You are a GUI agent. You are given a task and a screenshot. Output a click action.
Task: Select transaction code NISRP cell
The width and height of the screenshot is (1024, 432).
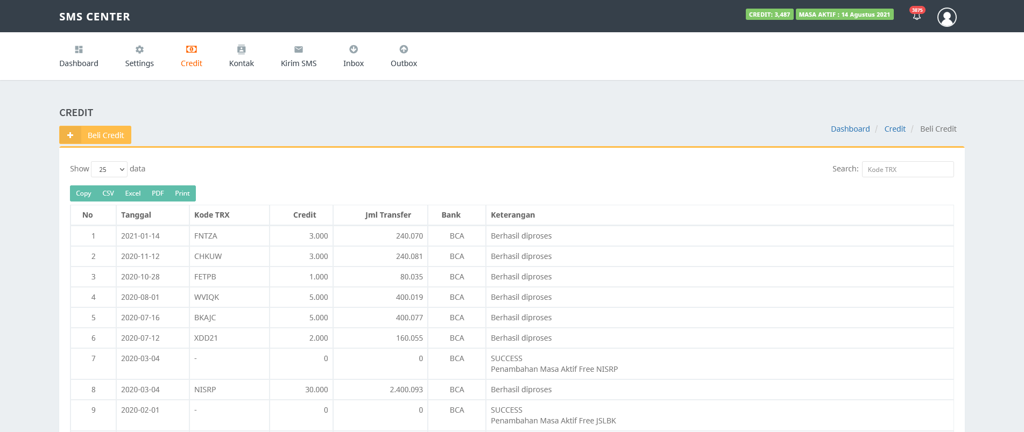229,390
